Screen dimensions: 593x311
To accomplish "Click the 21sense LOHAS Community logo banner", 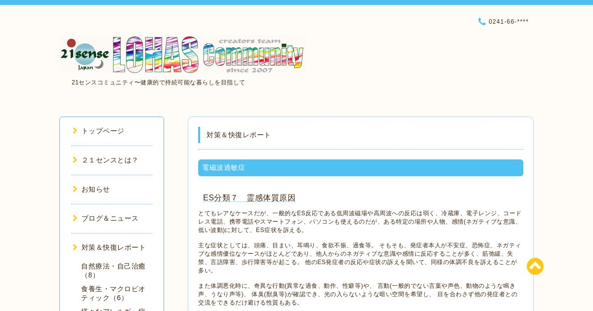I will [183, 55].
